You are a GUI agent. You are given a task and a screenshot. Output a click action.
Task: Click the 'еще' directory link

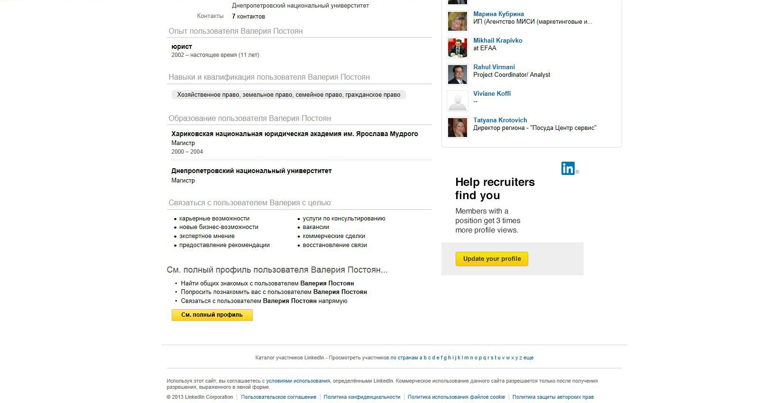(528, 358)
